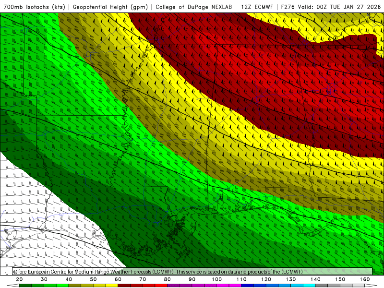The image size is (384, 288).
Task: Click the dark red 60-knot legend swatch
Action: (x=124, y=286)
